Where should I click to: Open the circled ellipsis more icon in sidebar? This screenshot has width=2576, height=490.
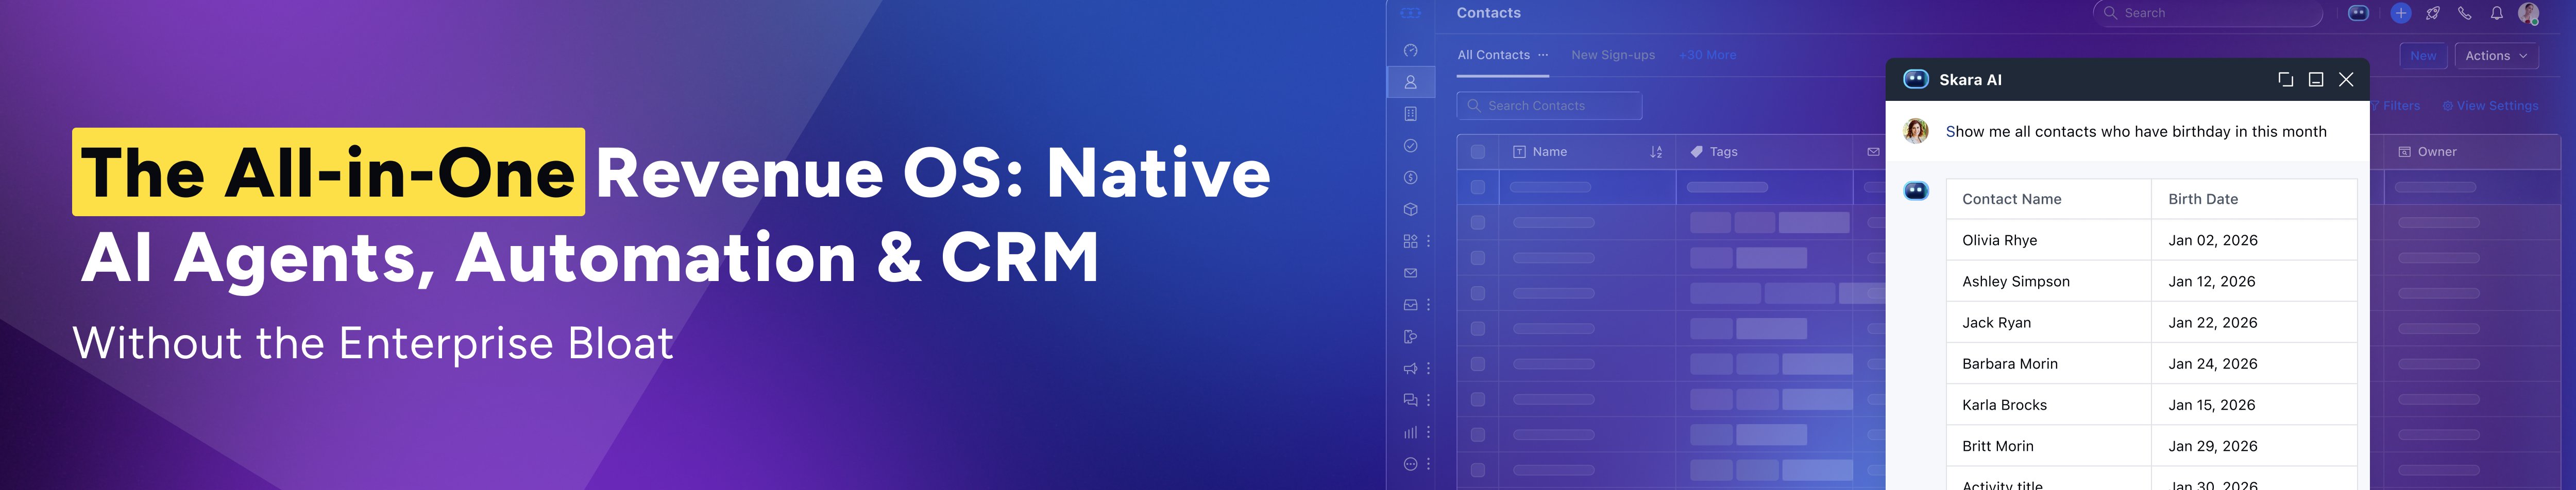pos(1410,464)
